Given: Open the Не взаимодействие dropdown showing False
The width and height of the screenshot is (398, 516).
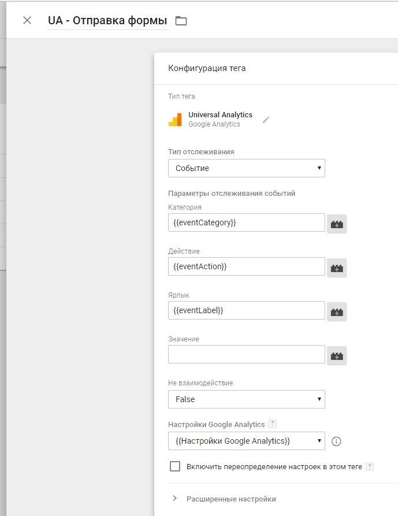Looking at the screenshot, I should point(246,399).
